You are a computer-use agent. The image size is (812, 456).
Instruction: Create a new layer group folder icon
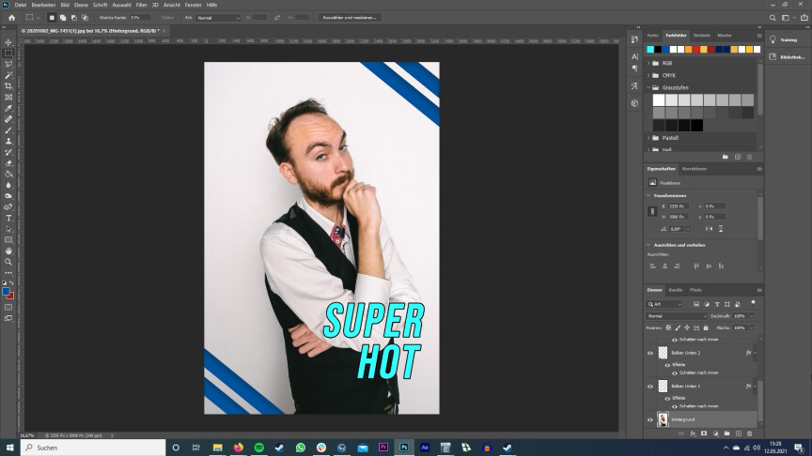pyautogui.click(x=726, y=433)
